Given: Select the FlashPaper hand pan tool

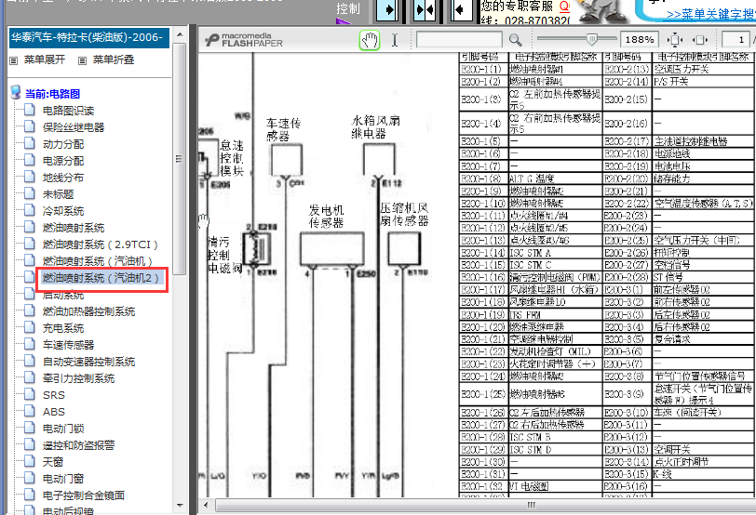Looking at the screenshot, I should pyautogui.click(x=370, y=40).
